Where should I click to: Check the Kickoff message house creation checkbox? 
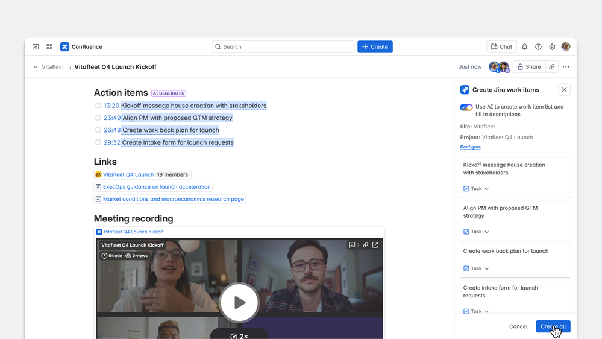tap(98, 106)
